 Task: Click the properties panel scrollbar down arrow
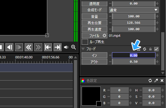tap(163, 73)
